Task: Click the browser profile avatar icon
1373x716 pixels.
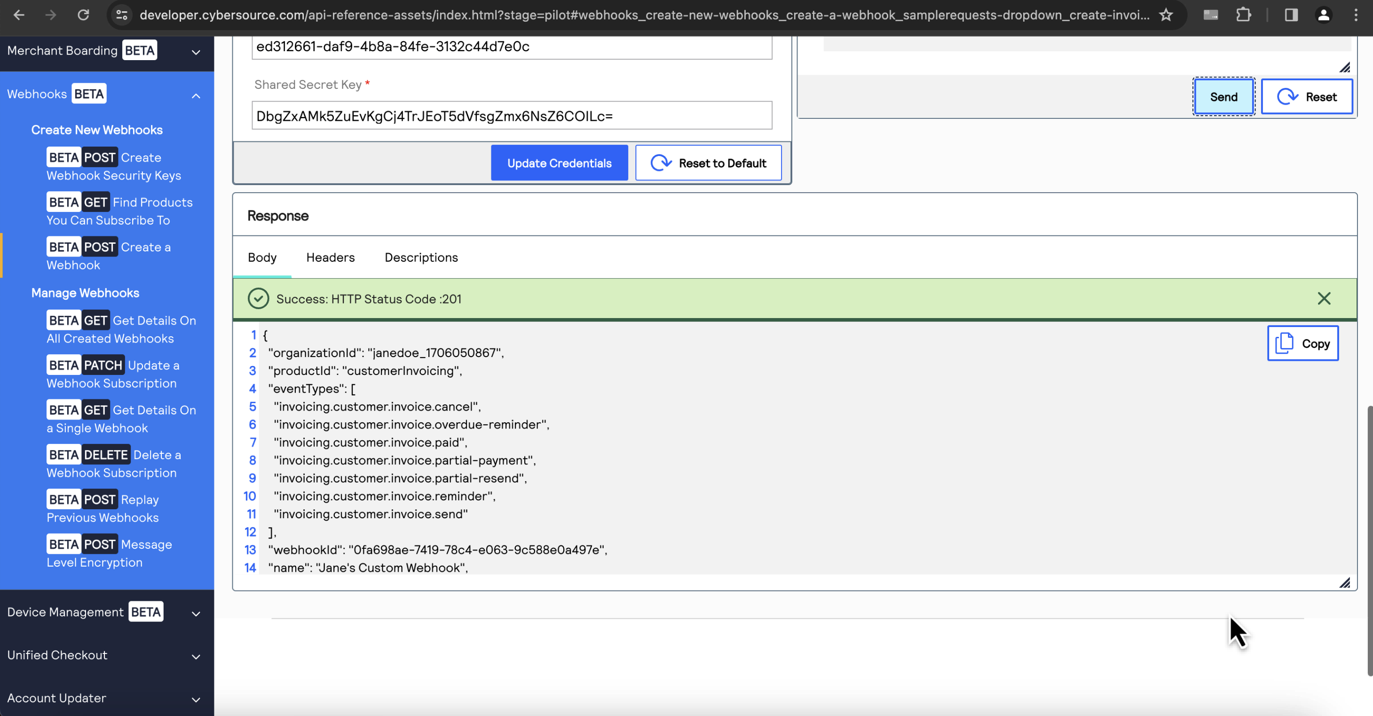Action: coord(1324,15)
